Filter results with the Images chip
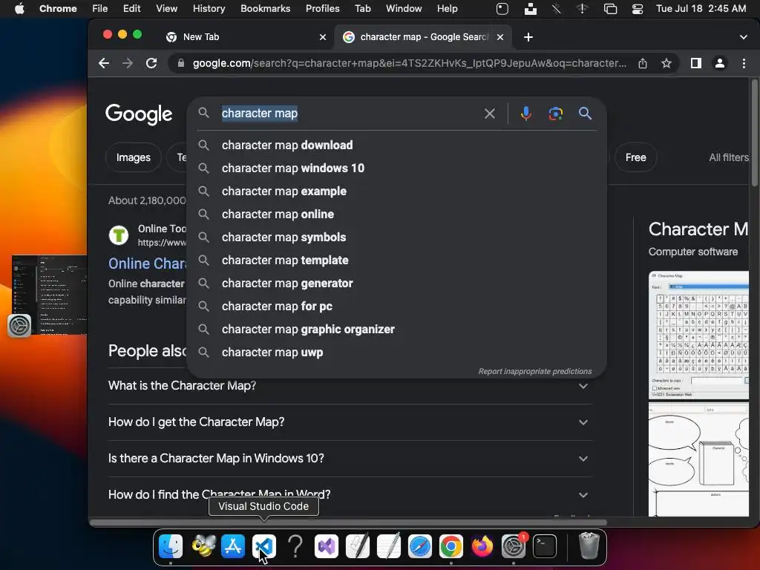Screen dimensions: 760x570 click(x=134, y=157)
